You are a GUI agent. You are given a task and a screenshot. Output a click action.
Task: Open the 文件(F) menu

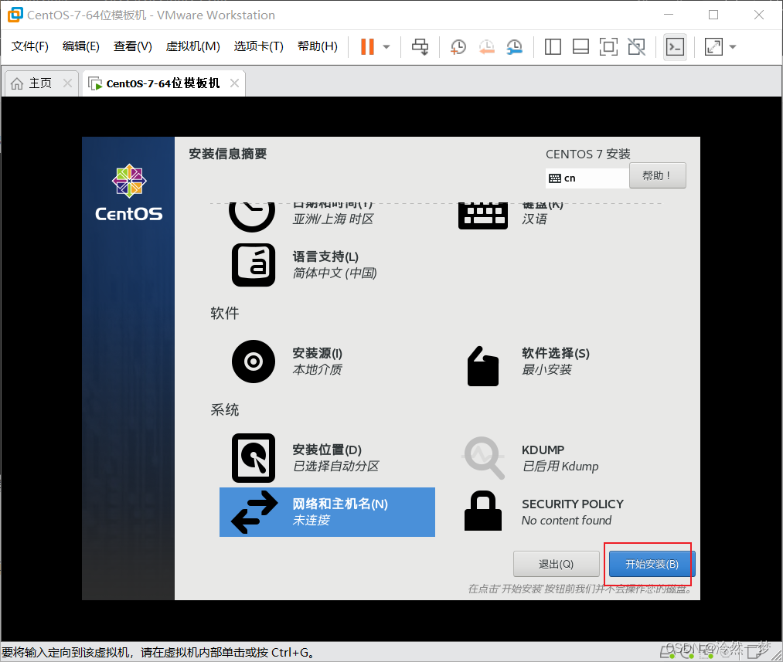pyautogui.click(x=29, y=46)
